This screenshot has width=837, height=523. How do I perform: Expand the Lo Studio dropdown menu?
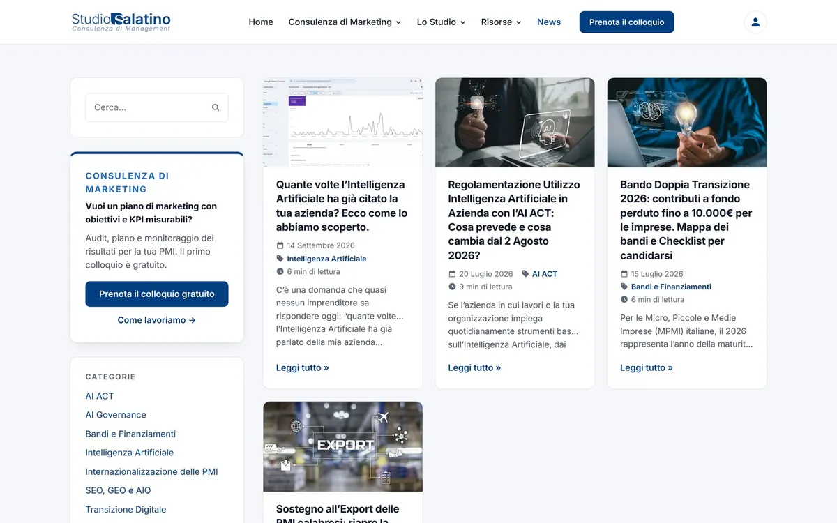click(441, 22)
